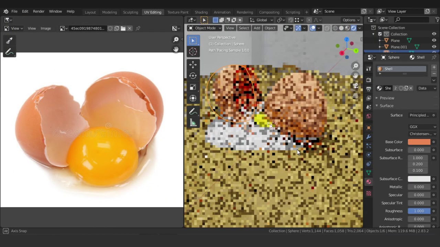This screenshot has width=440, height=247.
Task: Uncheck the Collection checkbox in outliner
Action: coord(380,34)
